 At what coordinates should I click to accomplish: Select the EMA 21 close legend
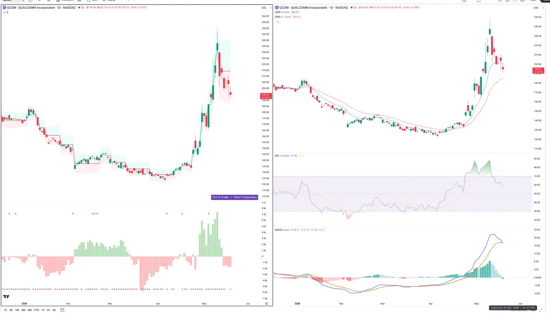tap(283, 17)
